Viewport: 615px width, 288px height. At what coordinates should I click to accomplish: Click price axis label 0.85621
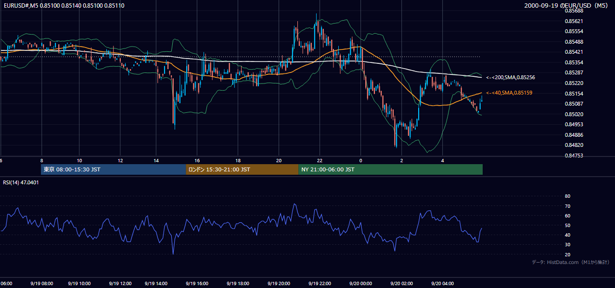tap(574, 21)
